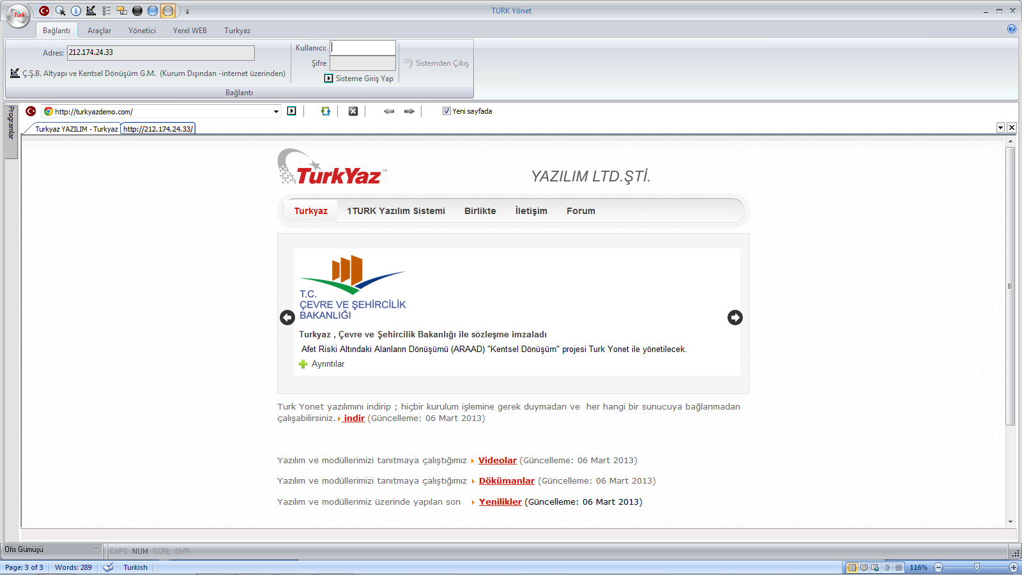Screen dimensions: 1022x575
Task: Open the Dökümanlar link
Action: [x=507, y=481]
